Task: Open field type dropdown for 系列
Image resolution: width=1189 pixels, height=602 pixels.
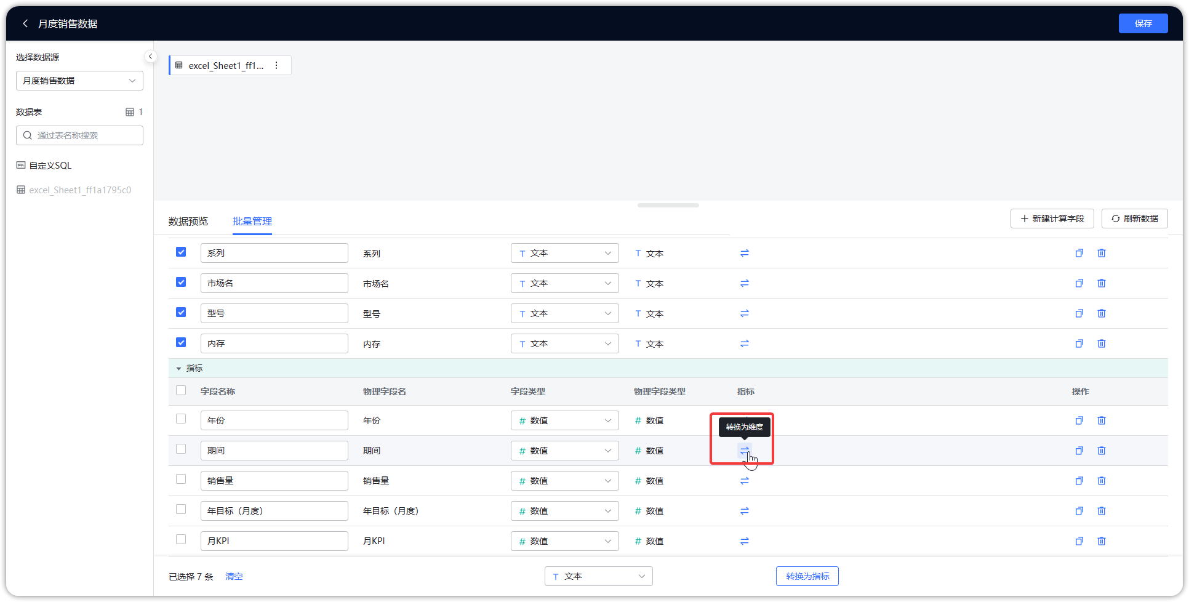Action: click(564, 253)
